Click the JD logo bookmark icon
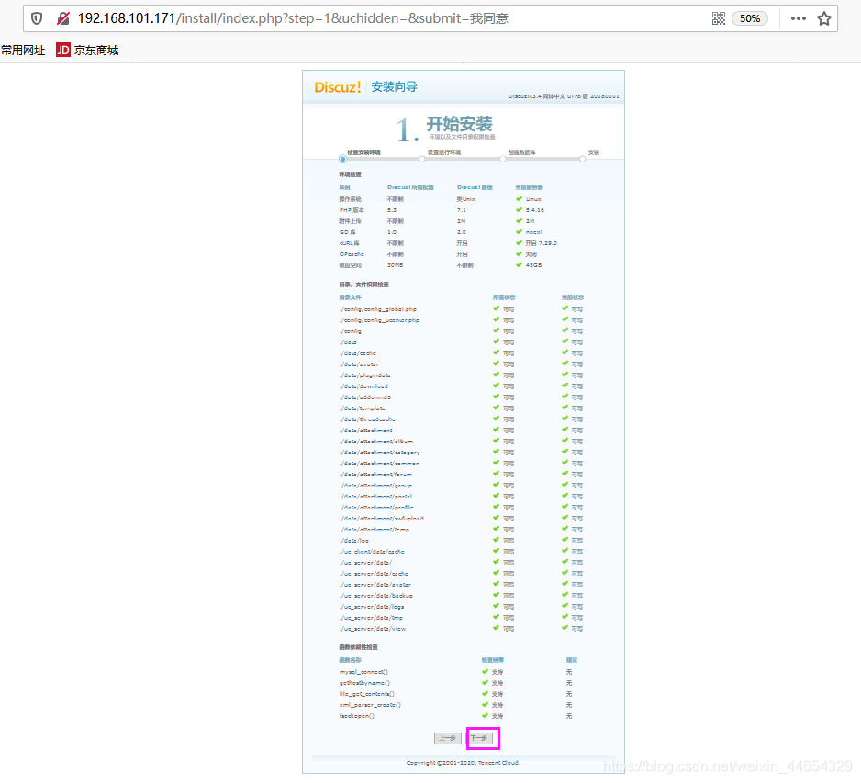This screenshot has height=783, width=861. (x=63, y=50)
